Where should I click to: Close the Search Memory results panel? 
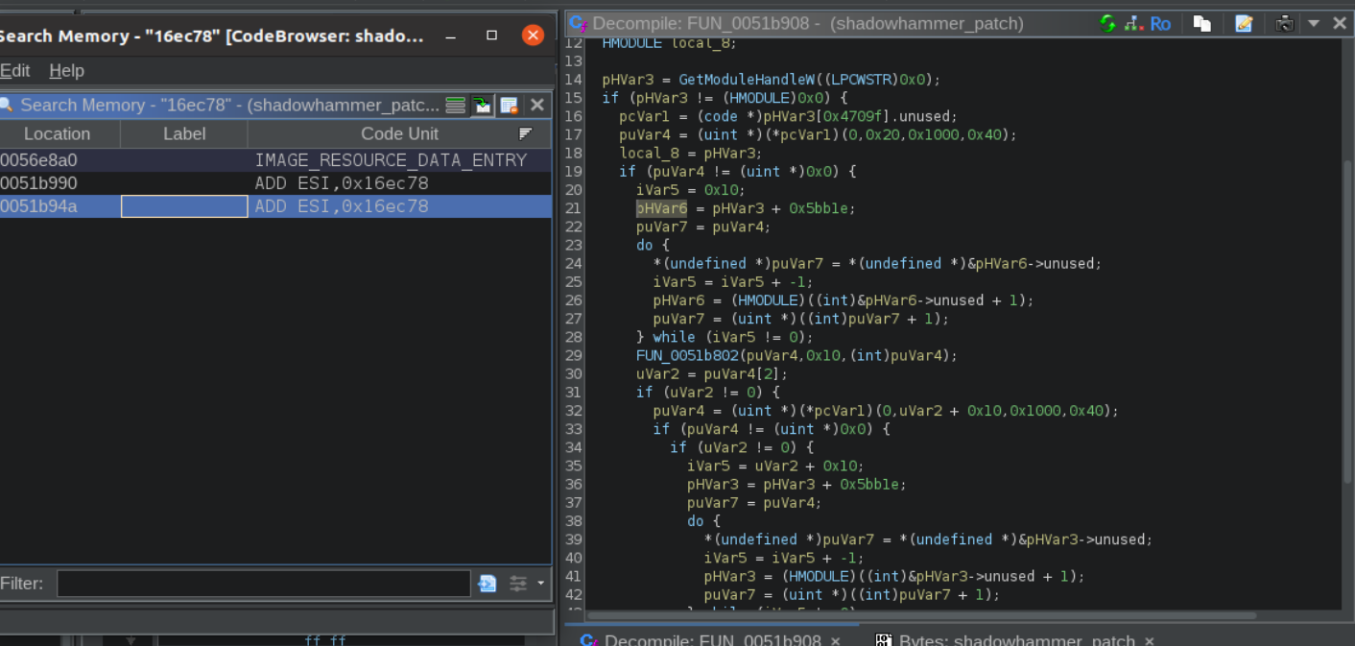(537, 106)
